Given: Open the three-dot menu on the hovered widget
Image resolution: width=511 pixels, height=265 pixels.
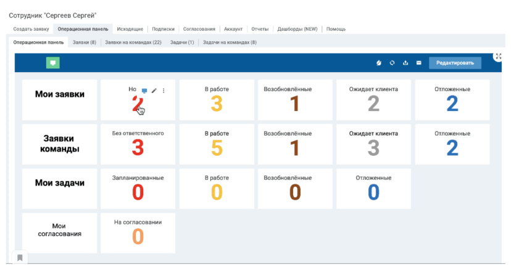Looking at the screenshot, I should 164,91.
